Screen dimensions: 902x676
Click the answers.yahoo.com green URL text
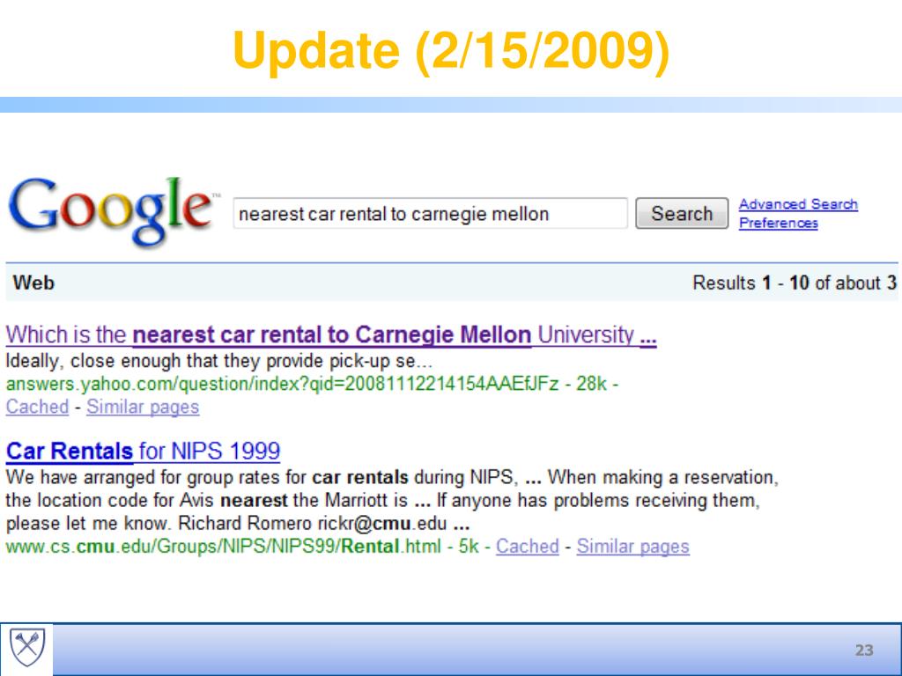pos(282,384)
